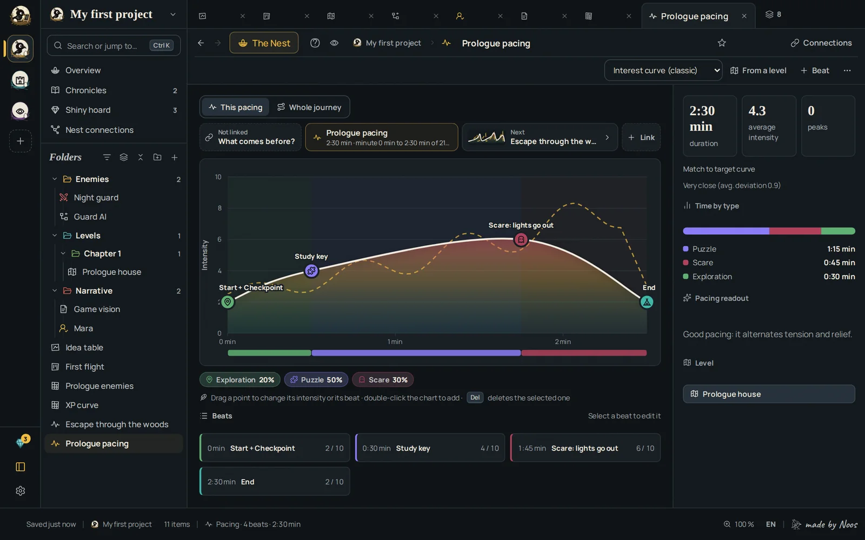Add a new workspace with plus button
Viewport: 865px width, 540px height.
pyautogui.click(x=20, y=141)
